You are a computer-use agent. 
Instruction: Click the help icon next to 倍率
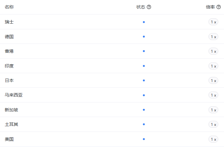coord(219,7)
